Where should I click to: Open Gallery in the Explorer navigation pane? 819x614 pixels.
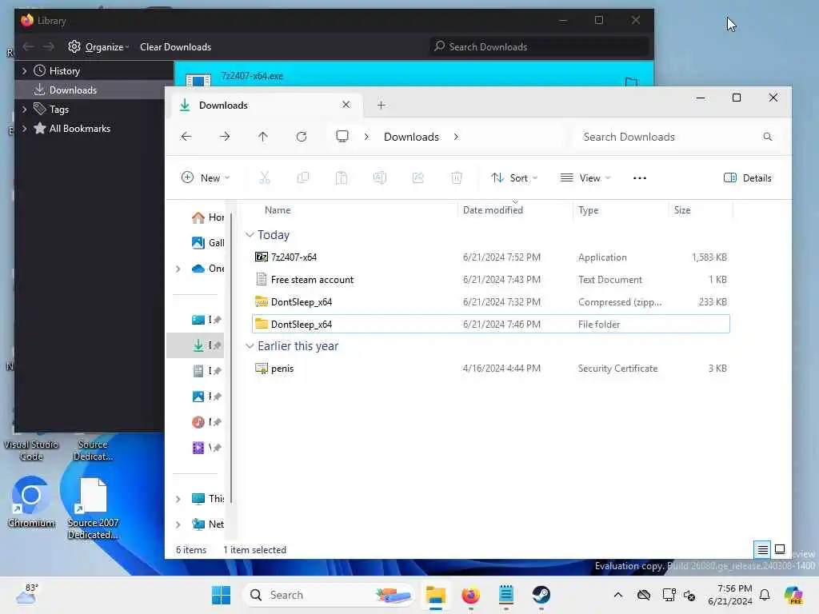pos(208,243)
